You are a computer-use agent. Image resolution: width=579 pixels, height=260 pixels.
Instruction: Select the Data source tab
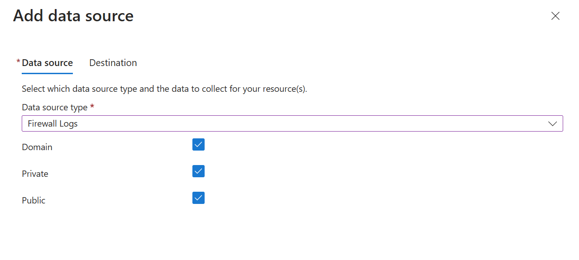point(47,63)
